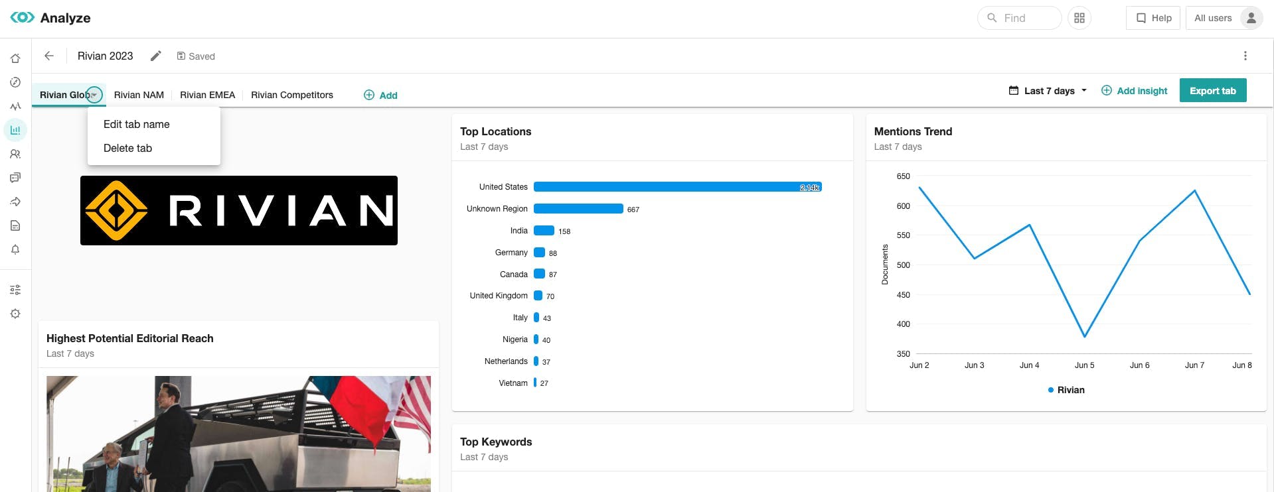This screenshot has width=1274, height=492.
Task: Open the conversations chat icon in sidebar
Action: pyautogui.click(x=15, y=178)
